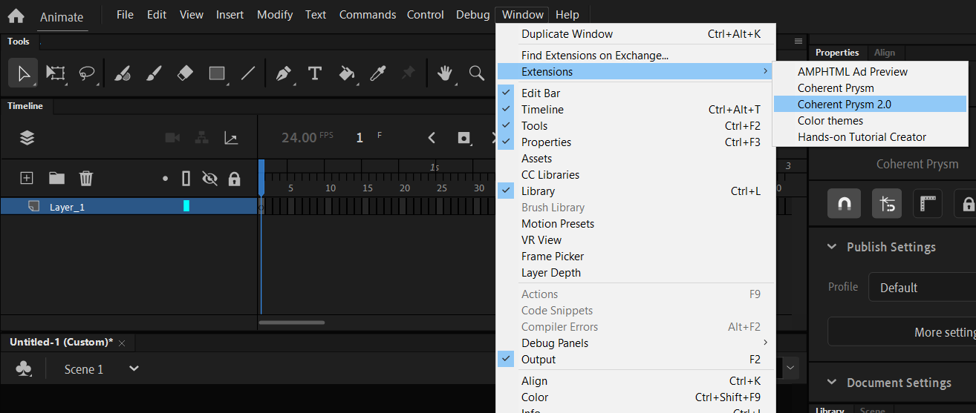Toggle show all layers as outlines

pos(186,179)
